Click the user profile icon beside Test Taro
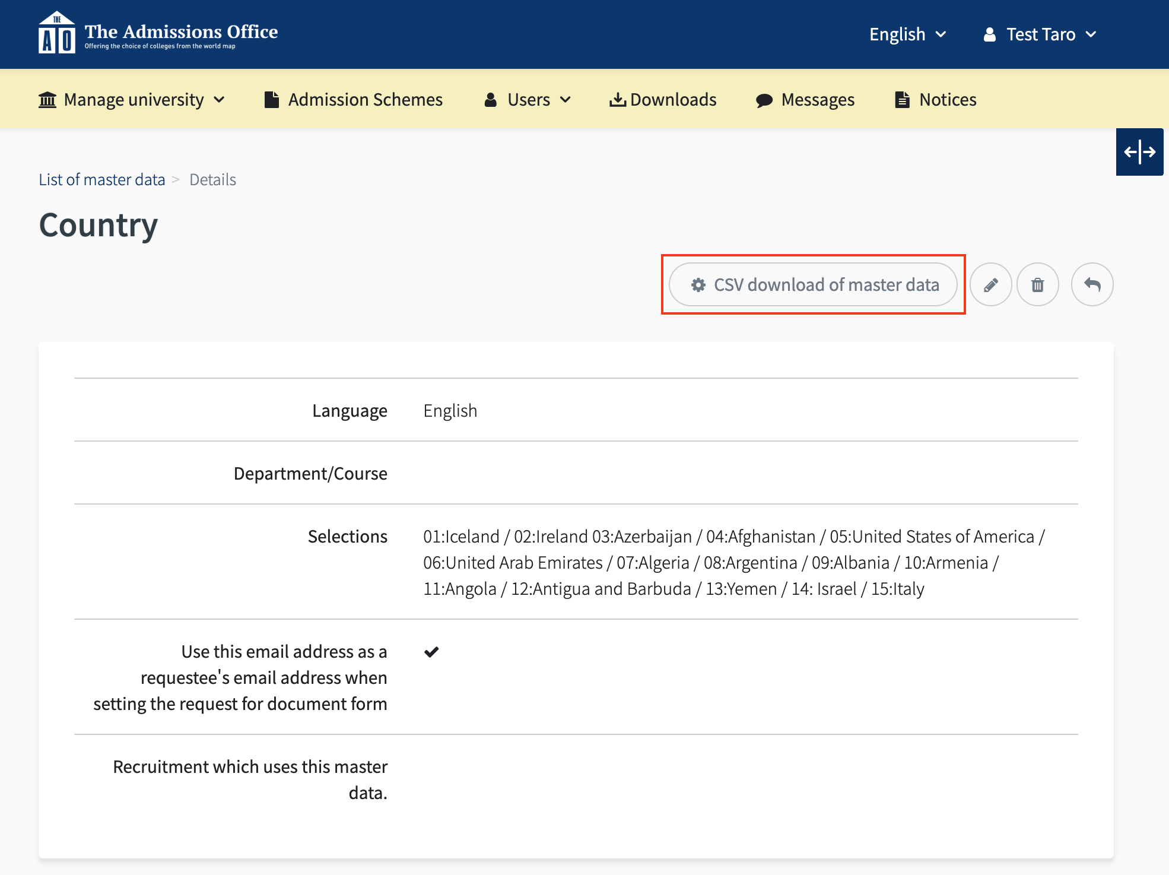The image size is (1169, 875). pyautogui.click(x=989, y=34)
